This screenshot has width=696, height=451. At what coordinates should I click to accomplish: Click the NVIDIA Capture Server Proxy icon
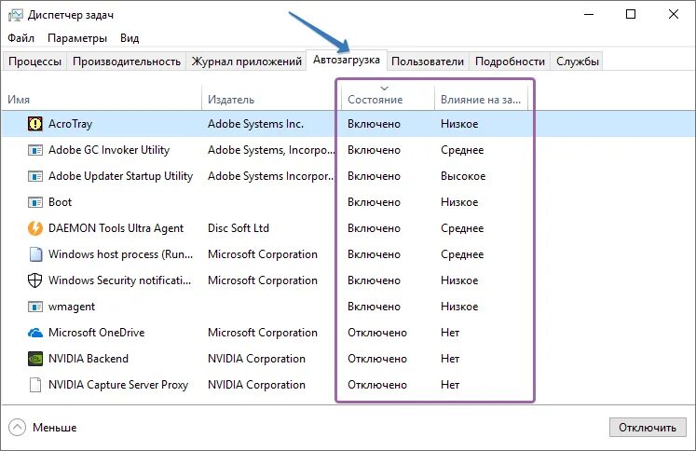(35, 385)
